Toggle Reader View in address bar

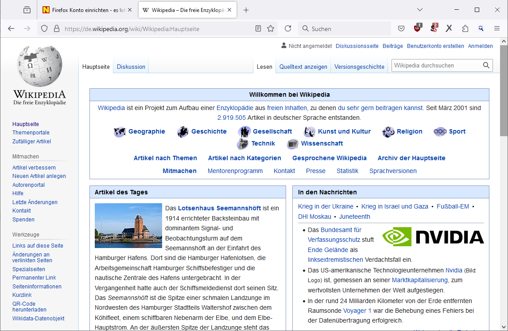(x=258, y=28)
